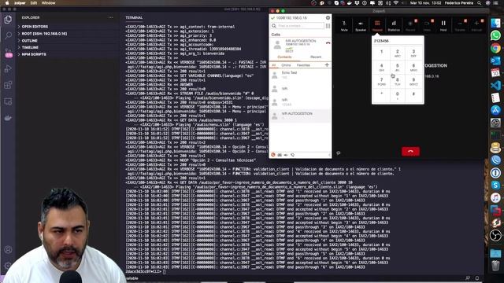
Task: Open WhatsApp from the Dock
Action: [x=495, y=35]
